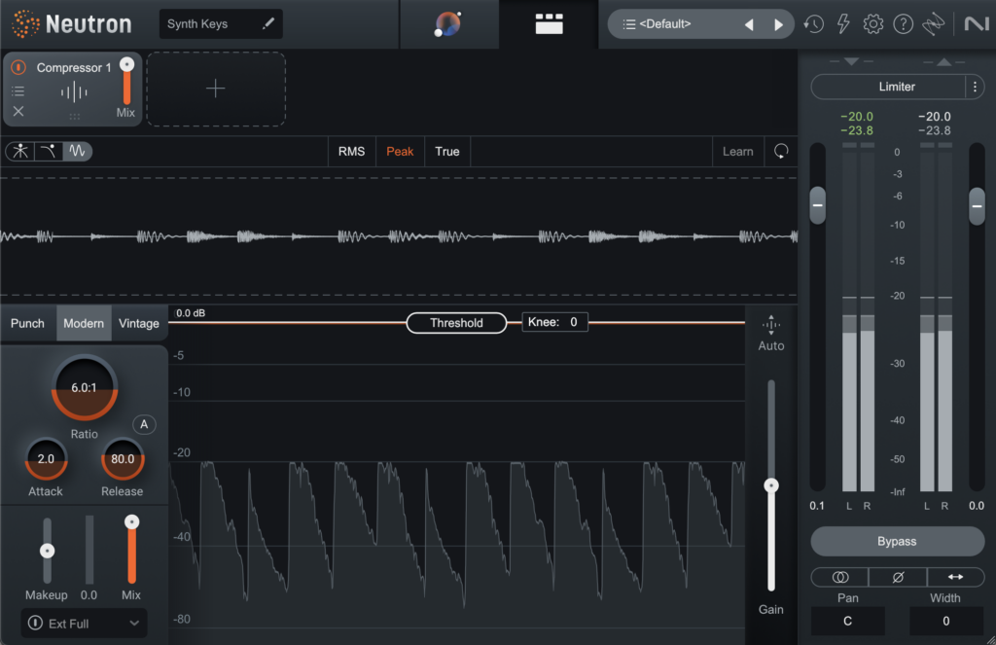Screen dimensions: 996x645
Task: Click the window resize grip corner
Action: 990,639
